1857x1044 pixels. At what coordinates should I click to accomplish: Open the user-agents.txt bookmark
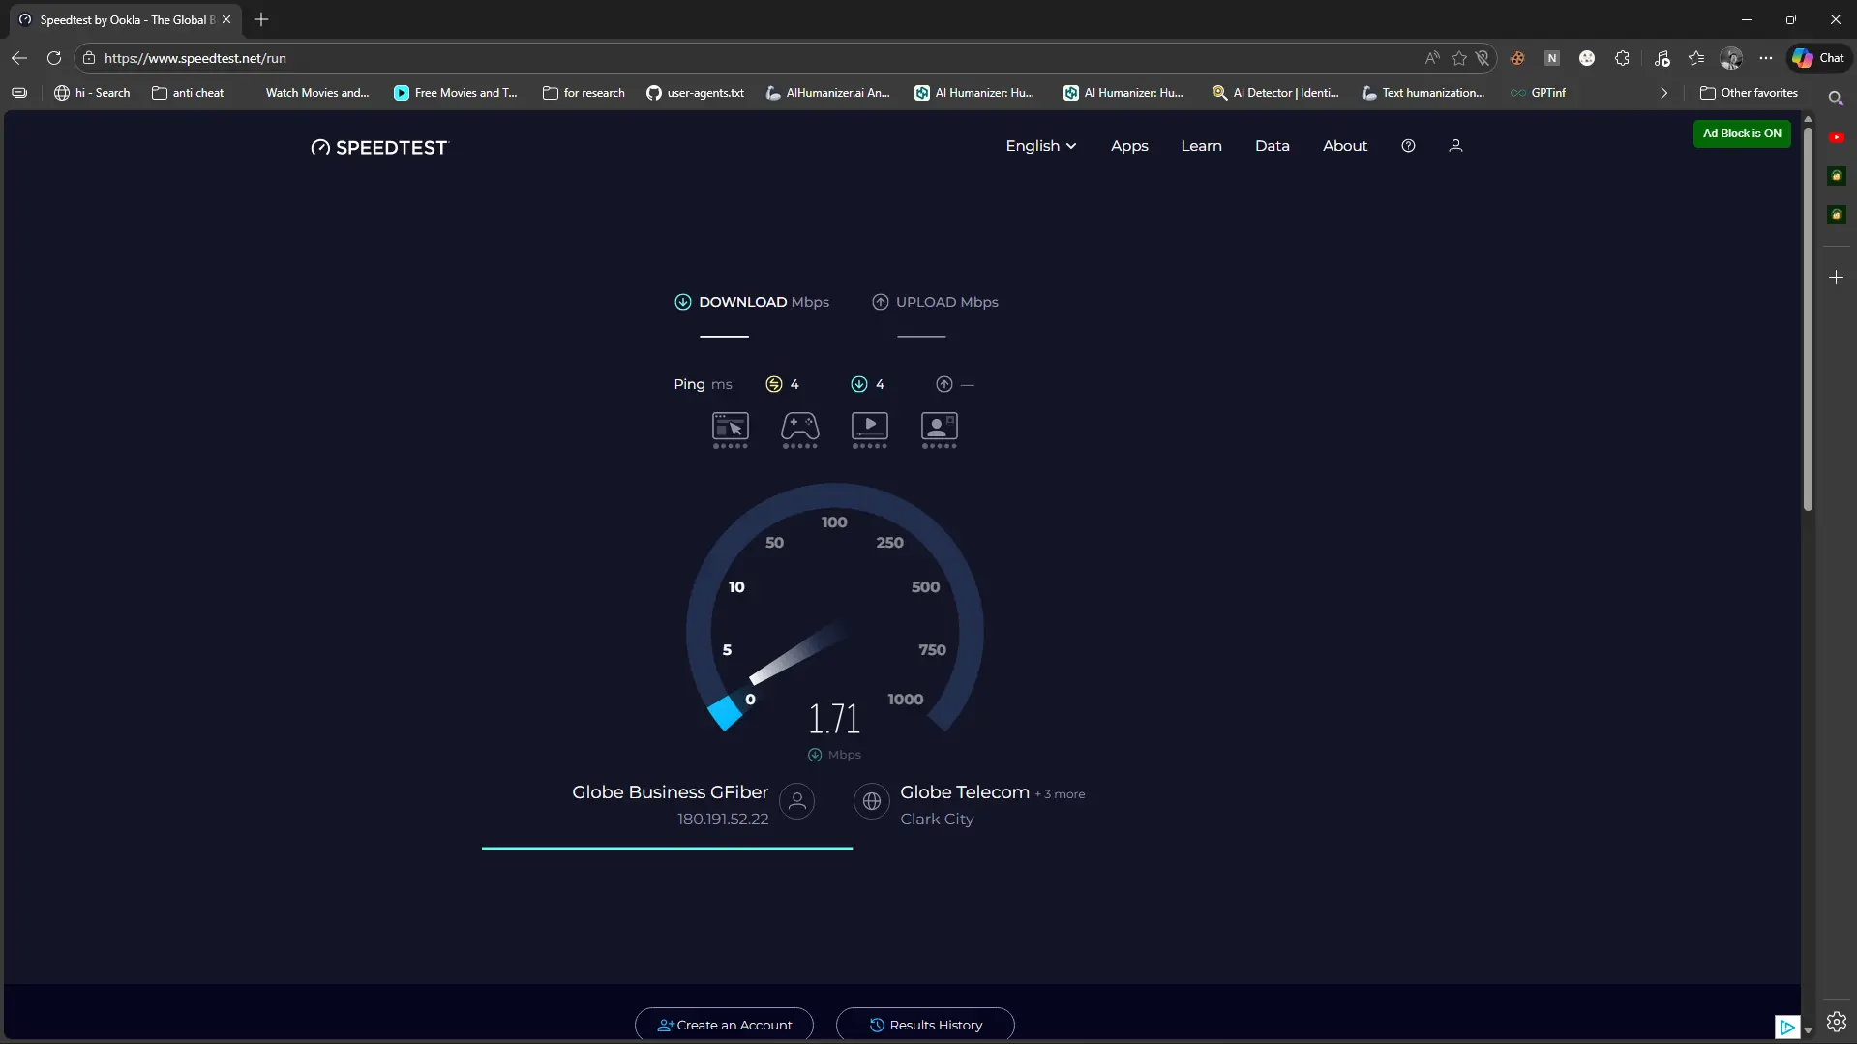695,93
